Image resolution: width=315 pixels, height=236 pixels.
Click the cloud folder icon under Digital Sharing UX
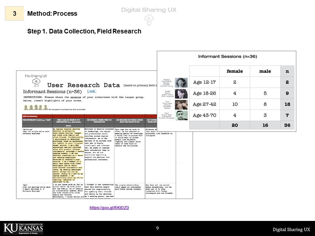(149, 20)
